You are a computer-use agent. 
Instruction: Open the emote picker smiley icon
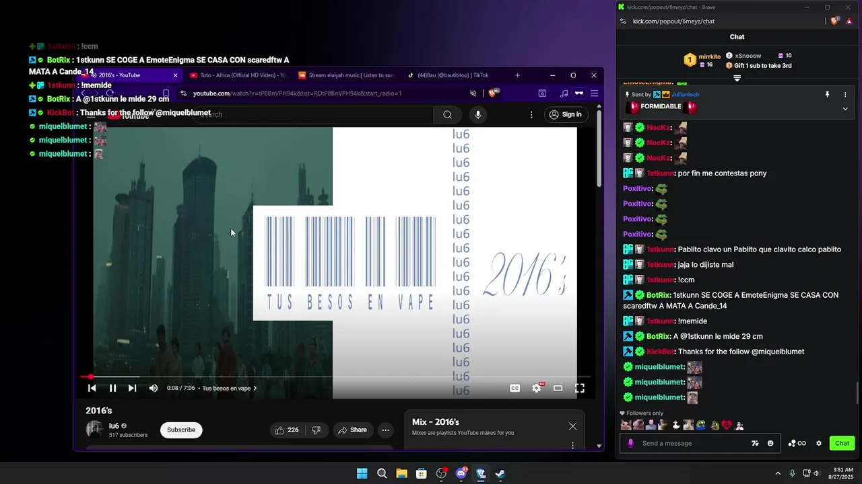click(770, 443)
